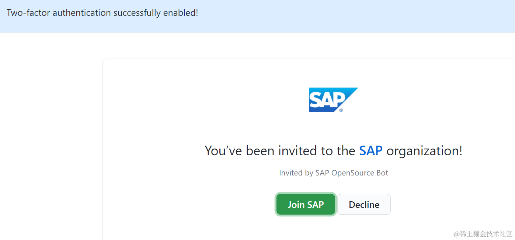The height and width of the screenshot is (240, 515).
Task: Click "Two-factor authentication" text in banner
Action: click(59, 13)
